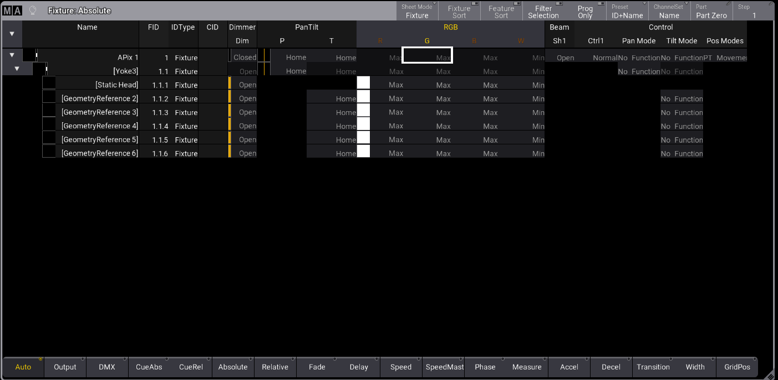Click the selection square beside Static Head
The height and width of the screenshot is (380, 778).
[x=49, y=83]
